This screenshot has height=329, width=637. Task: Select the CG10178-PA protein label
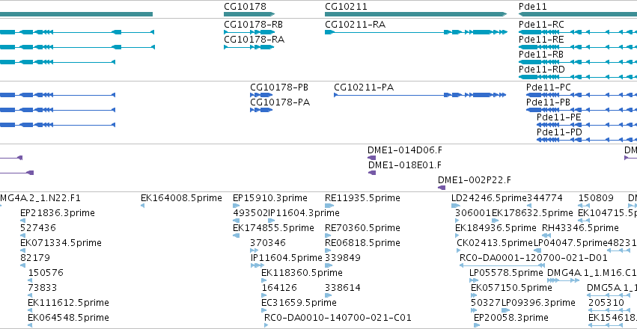pyautogui.click(x=280, y=102)
